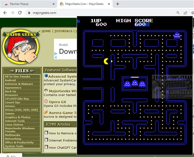Click the browser forward arrow

12,13
